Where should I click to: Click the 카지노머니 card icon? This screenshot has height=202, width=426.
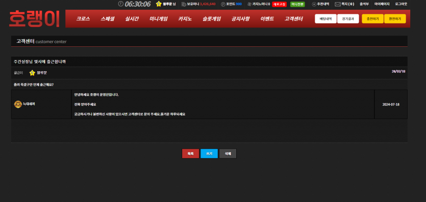249,4
